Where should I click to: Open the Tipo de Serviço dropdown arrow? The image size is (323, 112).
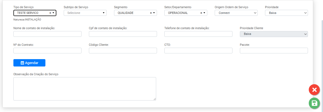tap(53, 13)
